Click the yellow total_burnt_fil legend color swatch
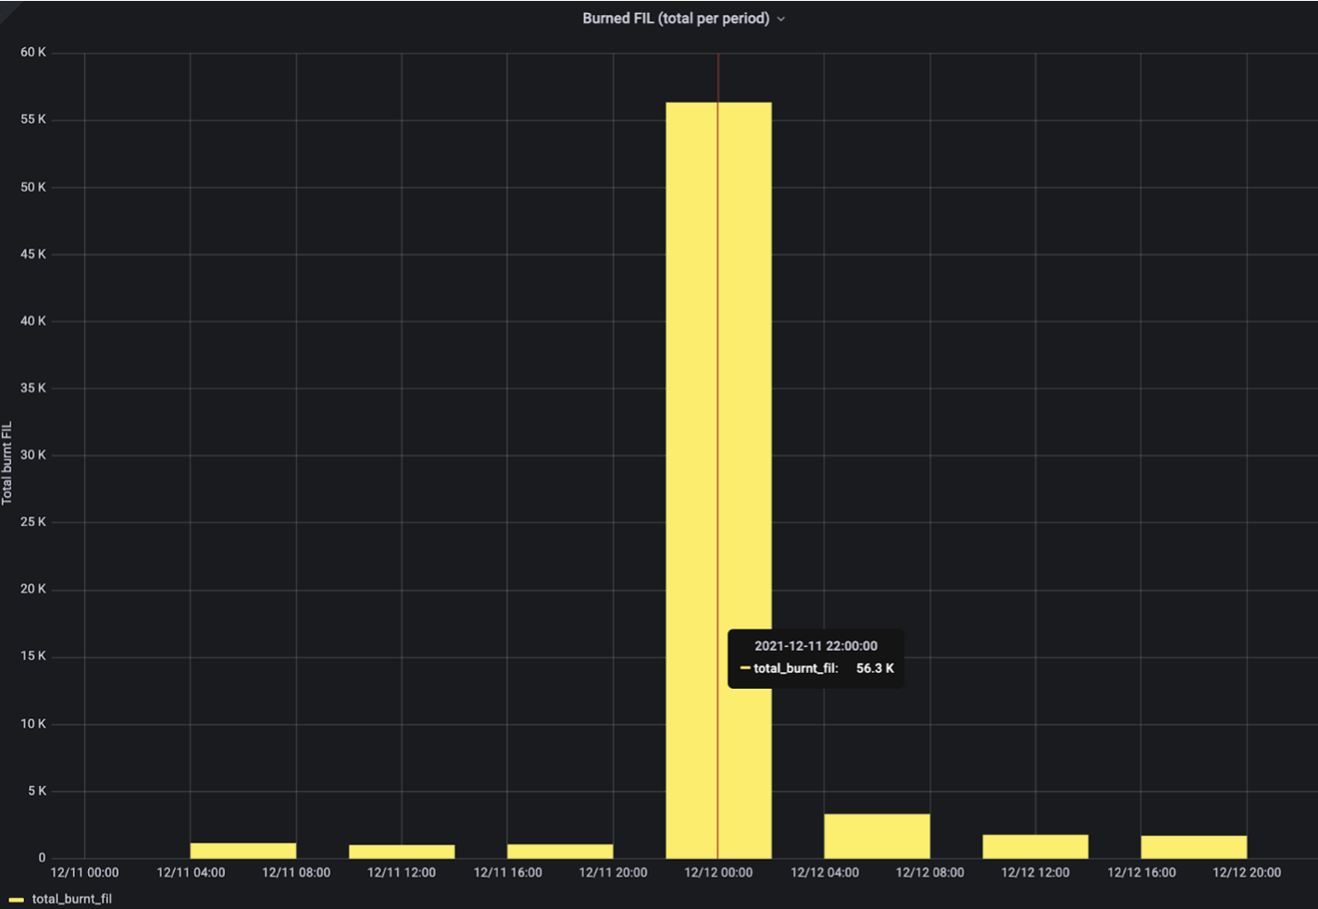This screenshot has height=909, width=1318. [16, 900]
